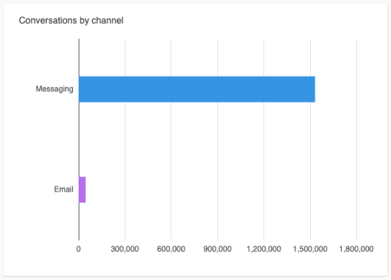Click the 300,000 vertical gridline
Viewport: 391px width, 280px height.
[126, 140]
